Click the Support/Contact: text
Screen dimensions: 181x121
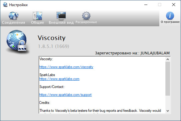pos(52,87)
